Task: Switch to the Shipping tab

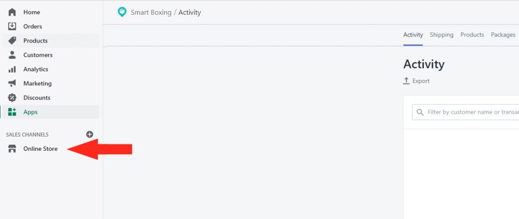Action: [441, 35]
